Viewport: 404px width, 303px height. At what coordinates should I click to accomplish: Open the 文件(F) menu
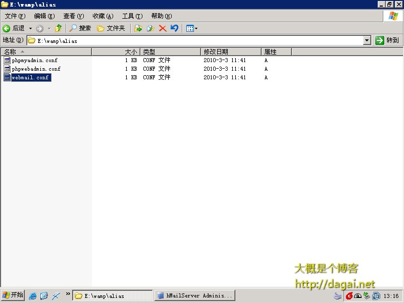15,16
